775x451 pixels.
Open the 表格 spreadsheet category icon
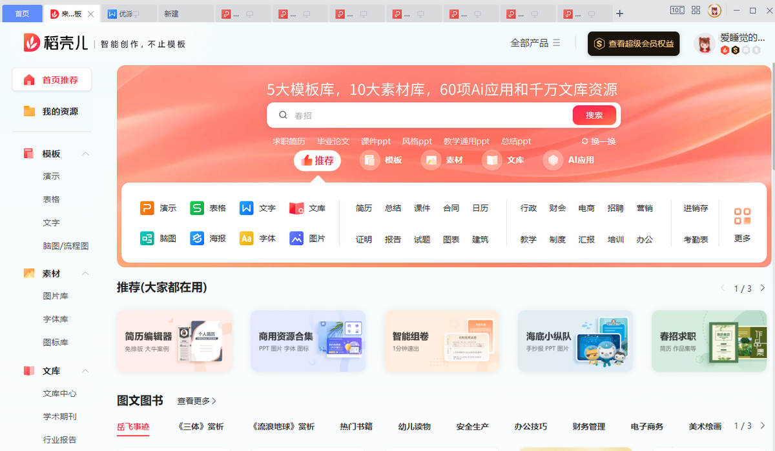[197, 208]
